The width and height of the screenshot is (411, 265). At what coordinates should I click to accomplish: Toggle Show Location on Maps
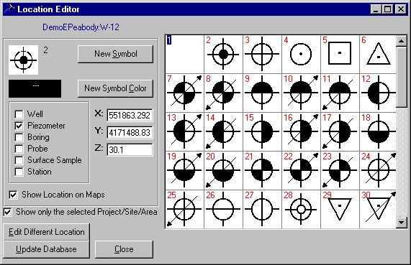click(x=13, y=195)
